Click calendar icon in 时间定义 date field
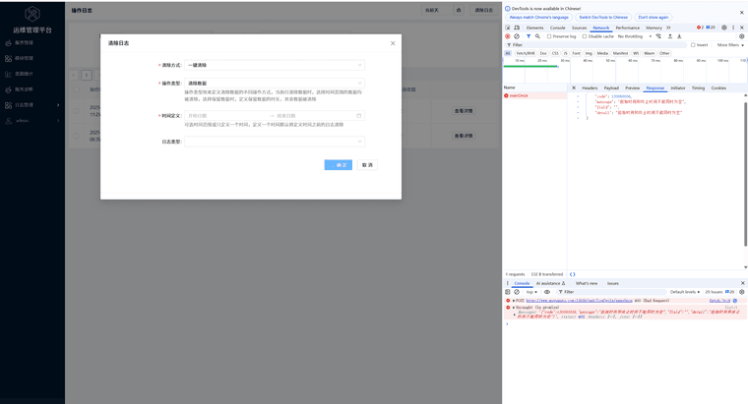The image size is (748, 404). tap(359, 115)
